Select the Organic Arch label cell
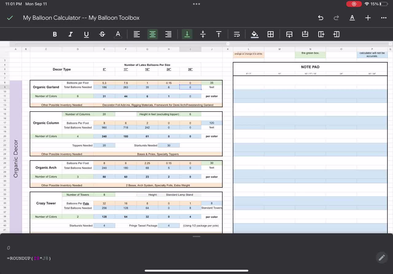 point(46,168)
